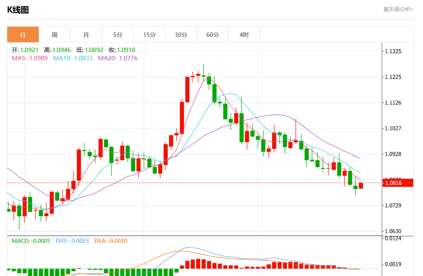Open the 60分 timeframe tab
Image resolution: width=423 pixels, height=276 pixels.
click(x=213, y=35)
